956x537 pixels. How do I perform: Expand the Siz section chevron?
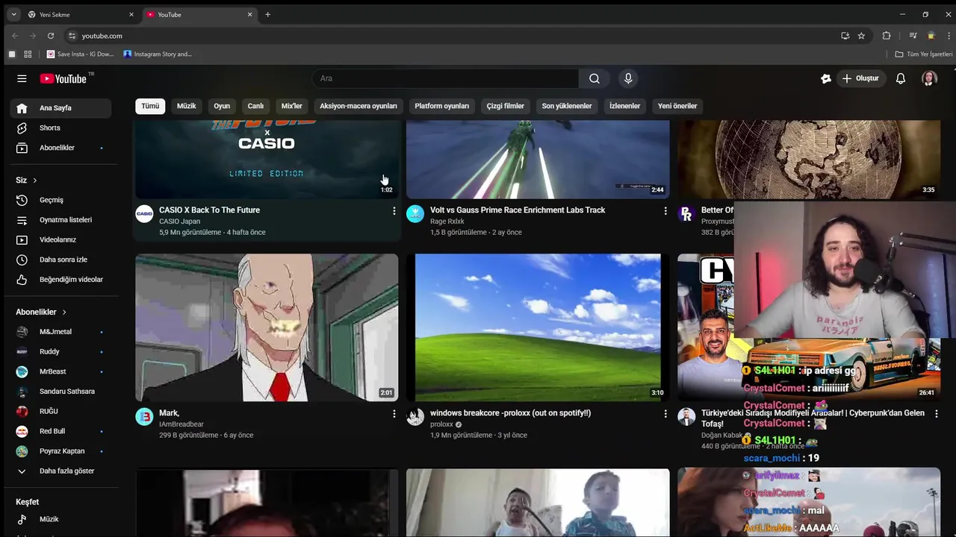(34, 180)
